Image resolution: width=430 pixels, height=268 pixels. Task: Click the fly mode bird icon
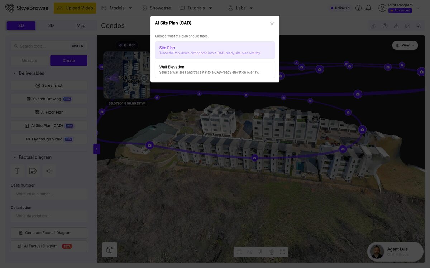[x=250, y=252]
